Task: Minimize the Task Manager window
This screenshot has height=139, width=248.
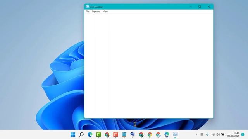Action: point(191,7)
